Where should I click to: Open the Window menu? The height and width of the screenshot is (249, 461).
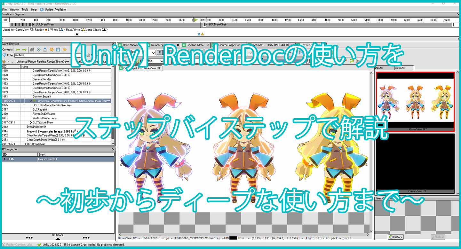[14, 10]
